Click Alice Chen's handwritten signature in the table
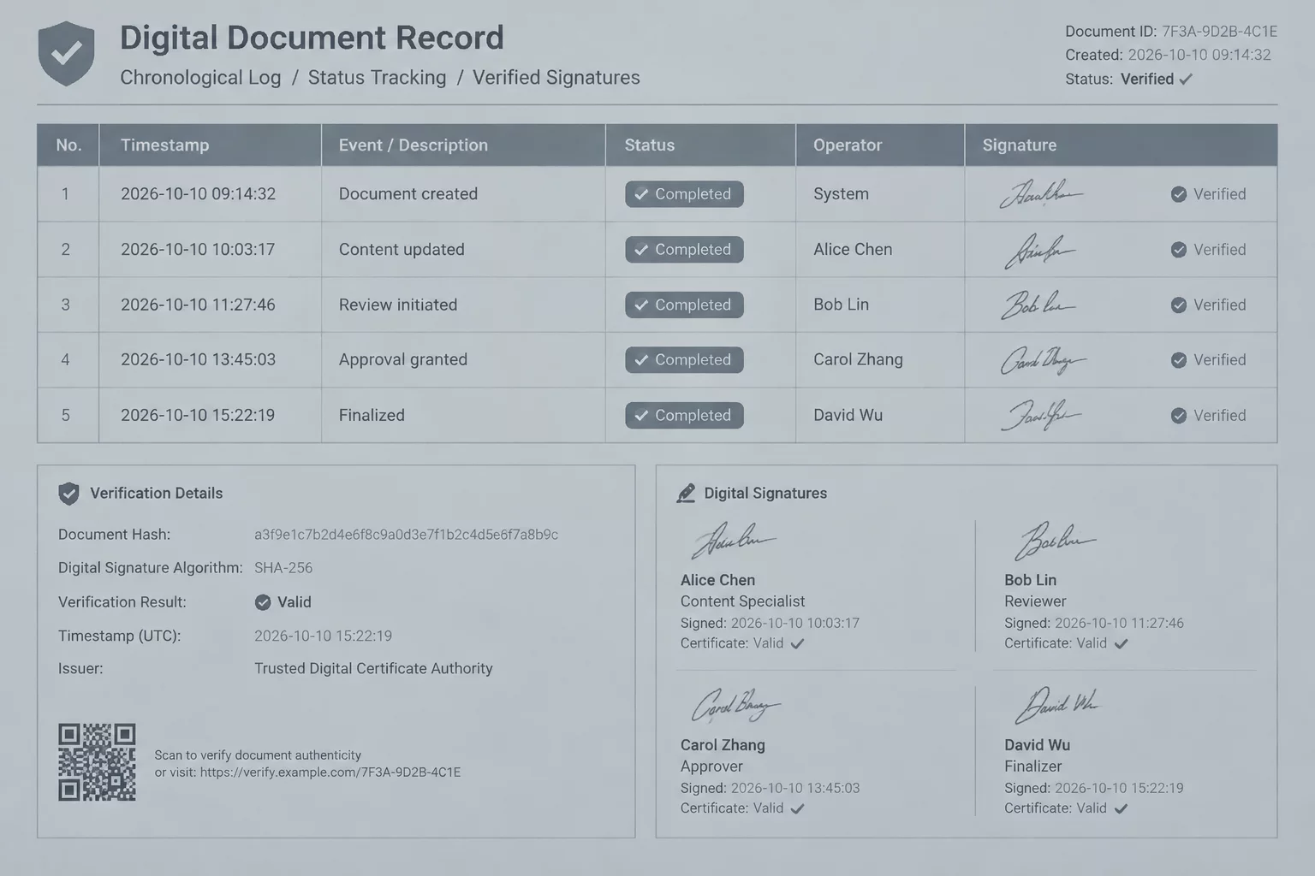The image size is (1315, 876). coord(1039,251)
